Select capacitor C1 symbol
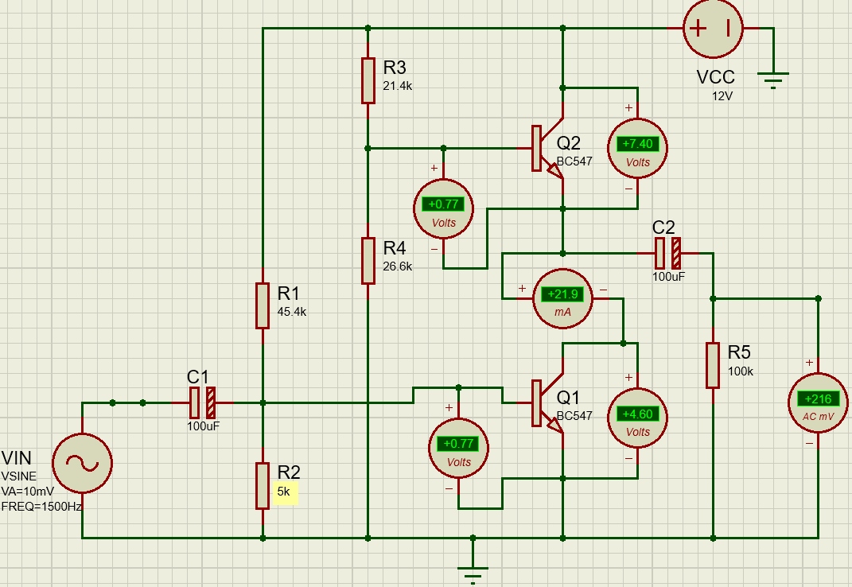852x587 pixels. click(202, 402)
